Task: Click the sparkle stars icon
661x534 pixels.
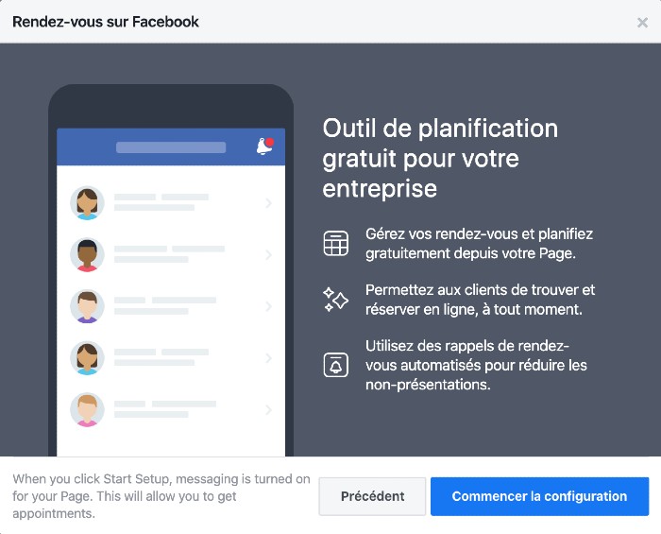Action: tap(336, 300)
